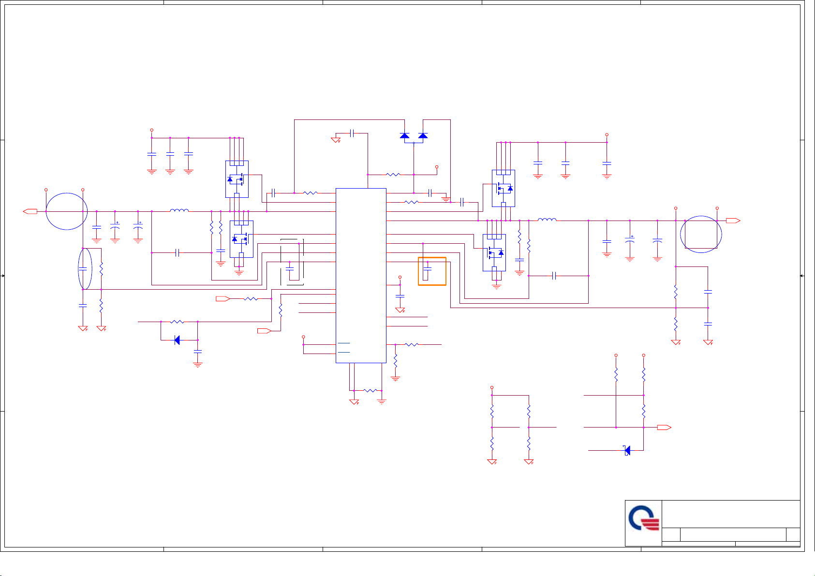Screen dimensions: 815x576
Task: Select the left diode of the top diode pair
Action: click(x=405, y=136)
